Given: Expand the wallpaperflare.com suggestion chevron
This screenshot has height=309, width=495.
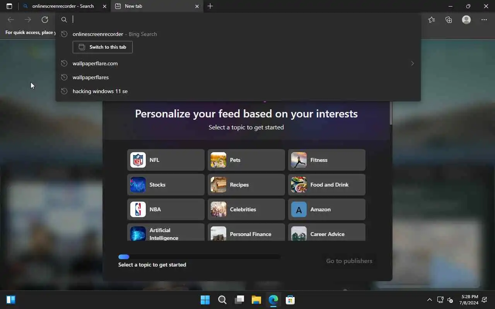Looking at the screenshot, I should 412,63.
